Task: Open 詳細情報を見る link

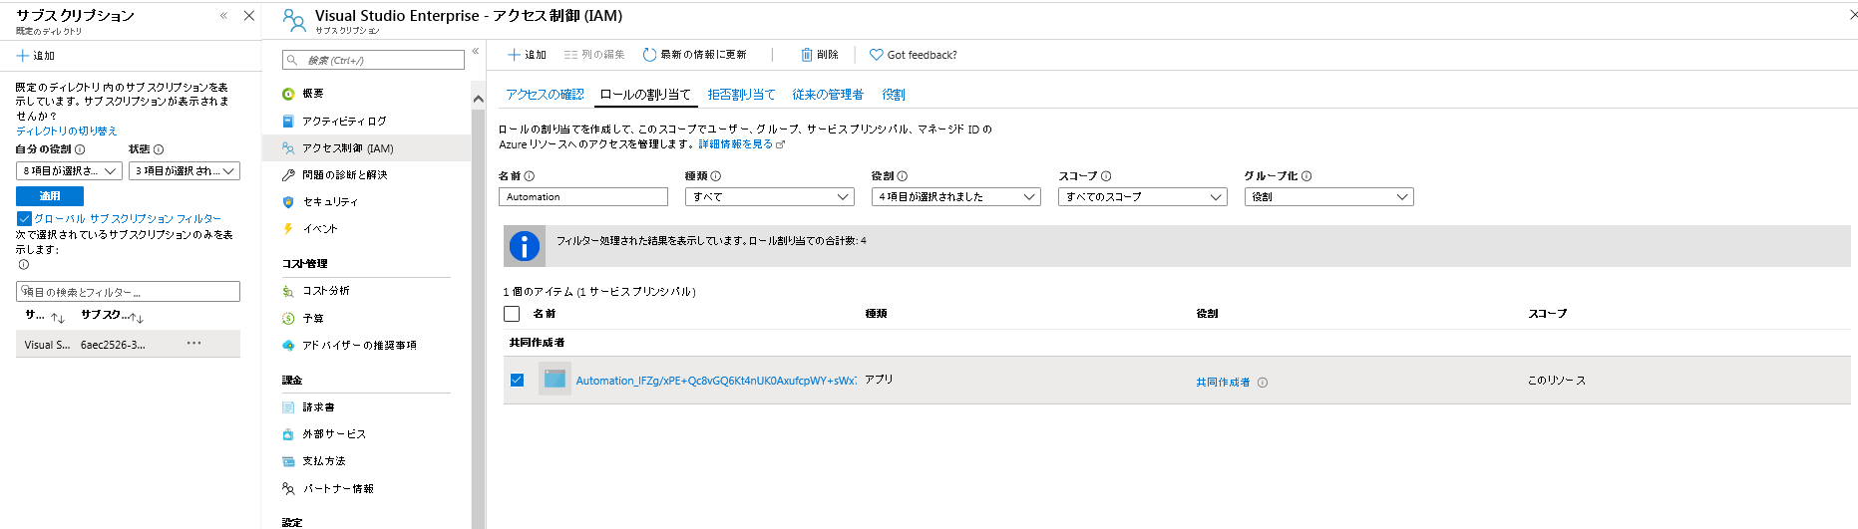Action: click(x=741, y=144)
